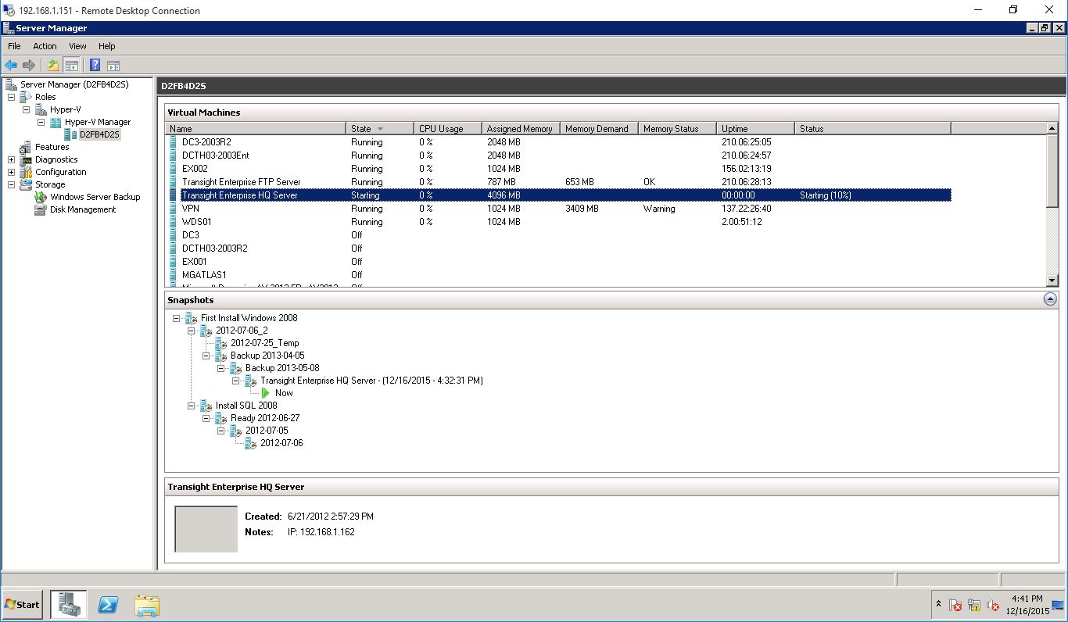Click the Start button
The height and width of the screenshot is (622, 1068).
(22, 605)
